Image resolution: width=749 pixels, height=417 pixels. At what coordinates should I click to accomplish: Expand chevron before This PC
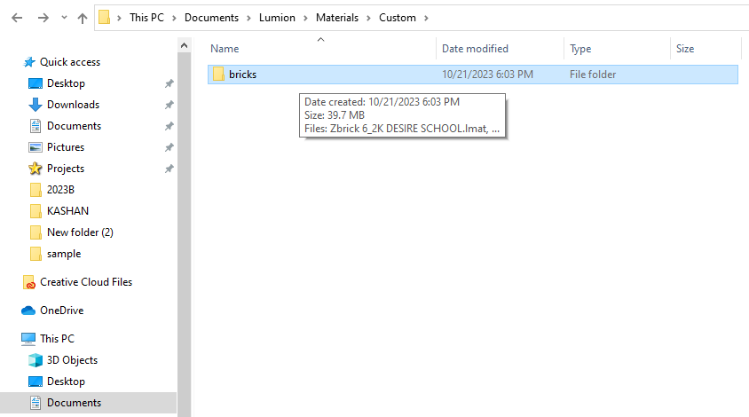pos(120,18)
